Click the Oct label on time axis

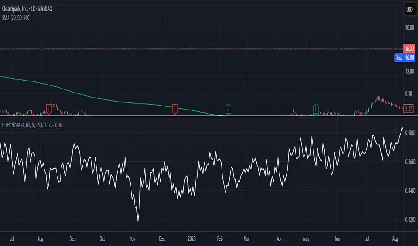pos(102,238)
